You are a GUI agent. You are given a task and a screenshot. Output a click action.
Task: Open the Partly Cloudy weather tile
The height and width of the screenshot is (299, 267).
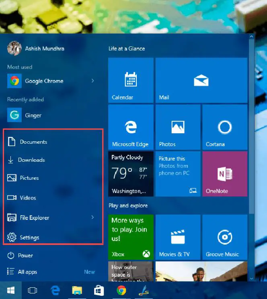click(131, 174)
